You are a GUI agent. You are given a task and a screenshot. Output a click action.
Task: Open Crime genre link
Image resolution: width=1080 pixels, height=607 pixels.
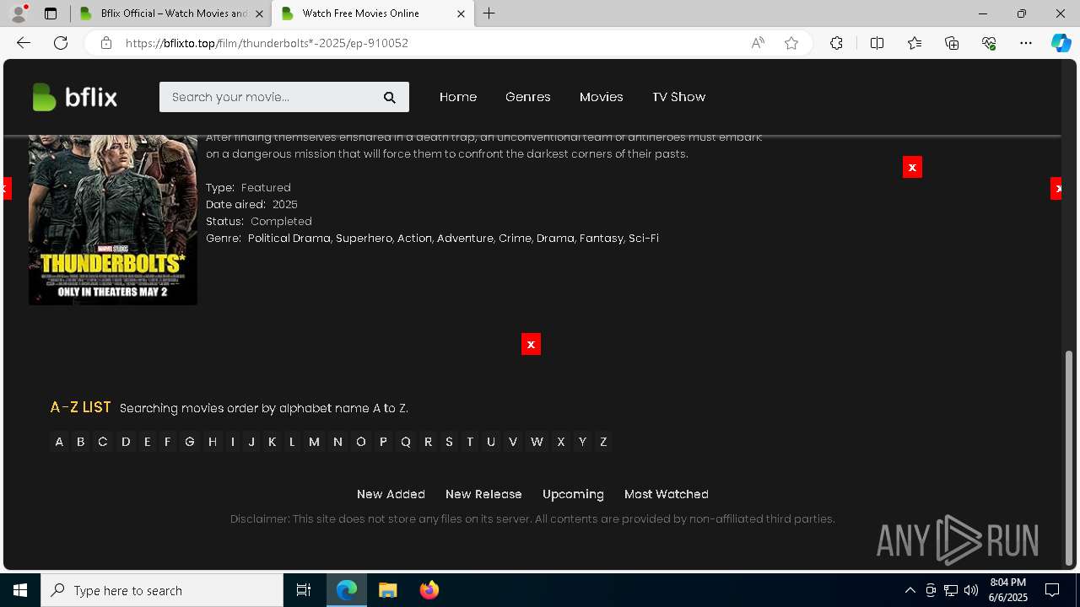click(515, 239)
